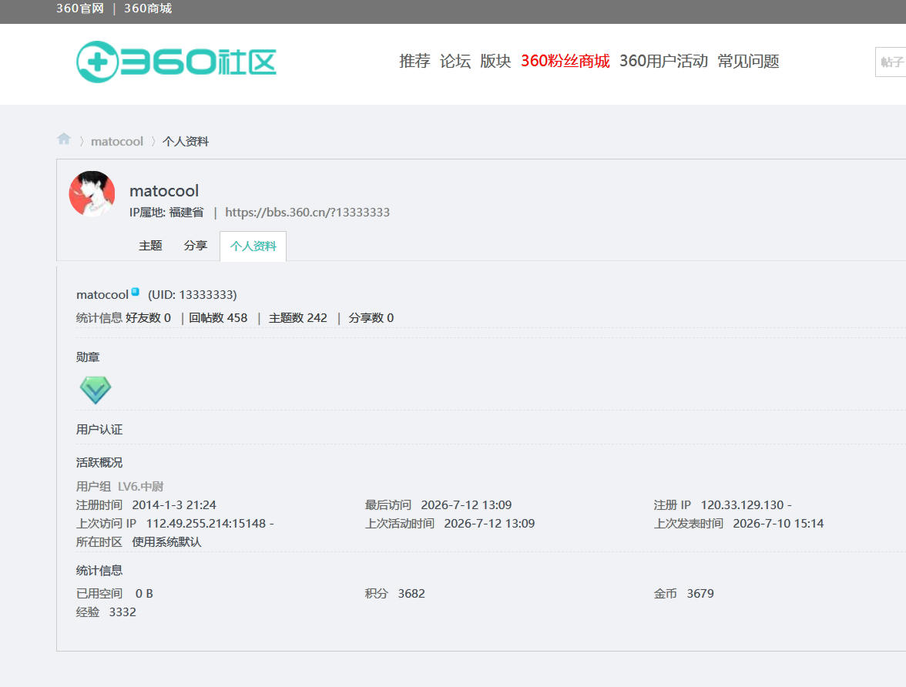The width and height of the screenshot is (906, 687).
Task: Open 版块 navigation item
Action: pyautogui.click(x=495, y=62)
